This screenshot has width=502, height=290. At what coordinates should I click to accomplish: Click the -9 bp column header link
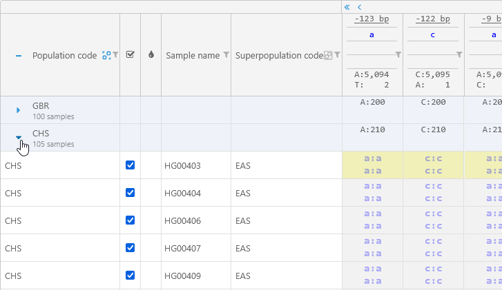click(492, 19)
